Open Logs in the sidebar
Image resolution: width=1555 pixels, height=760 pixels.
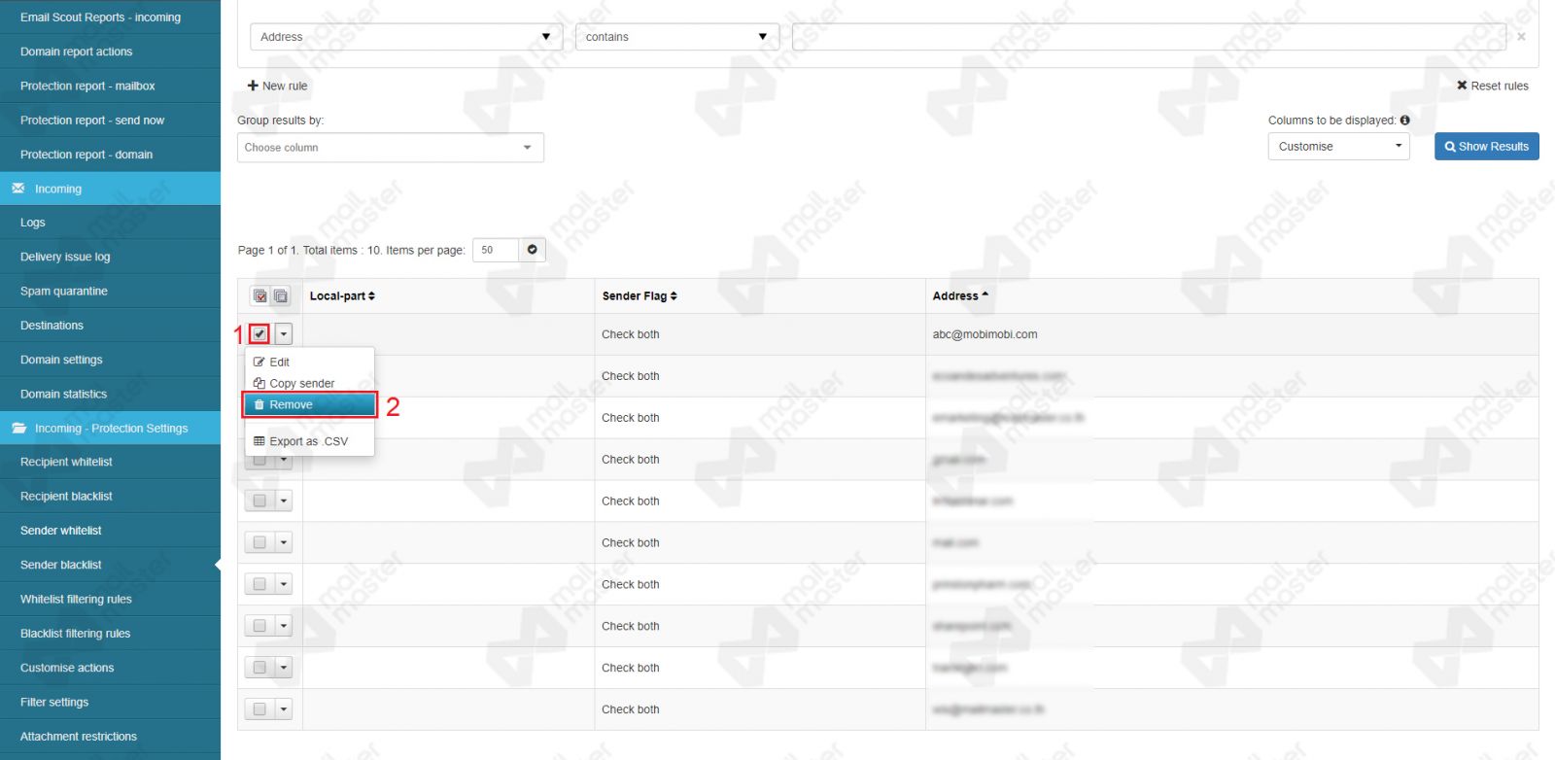(110, 223)
